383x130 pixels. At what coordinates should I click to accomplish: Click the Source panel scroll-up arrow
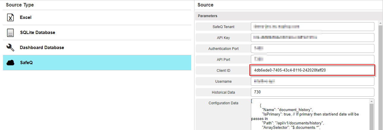click(x=380, y=22)
